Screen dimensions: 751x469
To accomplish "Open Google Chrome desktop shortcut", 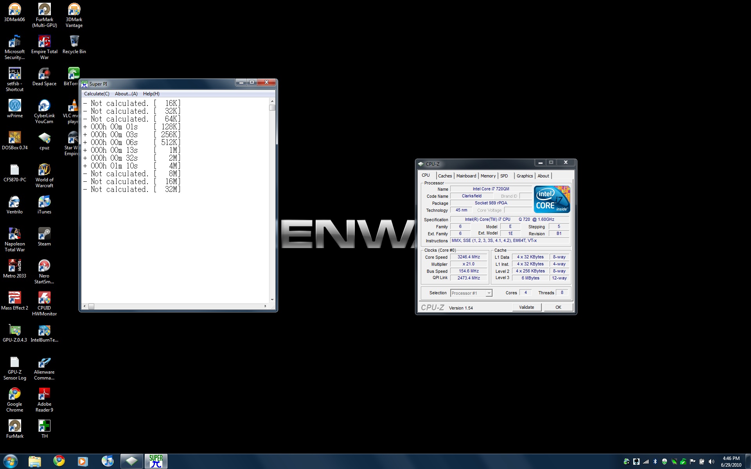I will (x=14, y=400).
